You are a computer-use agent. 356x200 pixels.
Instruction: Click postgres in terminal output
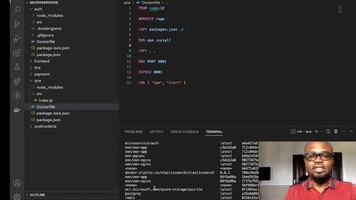[x=133, y=194]
